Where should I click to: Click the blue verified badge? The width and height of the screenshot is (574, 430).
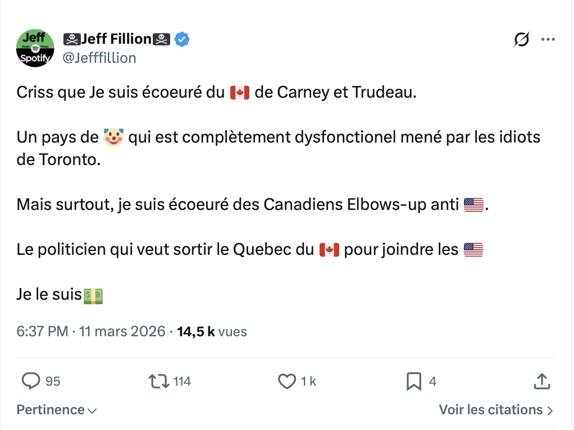182,39
